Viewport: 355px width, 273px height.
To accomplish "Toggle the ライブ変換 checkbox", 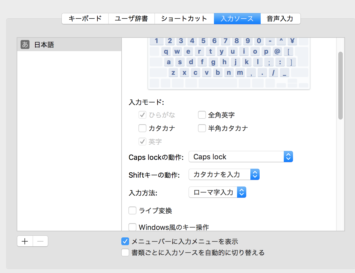I will [132, 210].
